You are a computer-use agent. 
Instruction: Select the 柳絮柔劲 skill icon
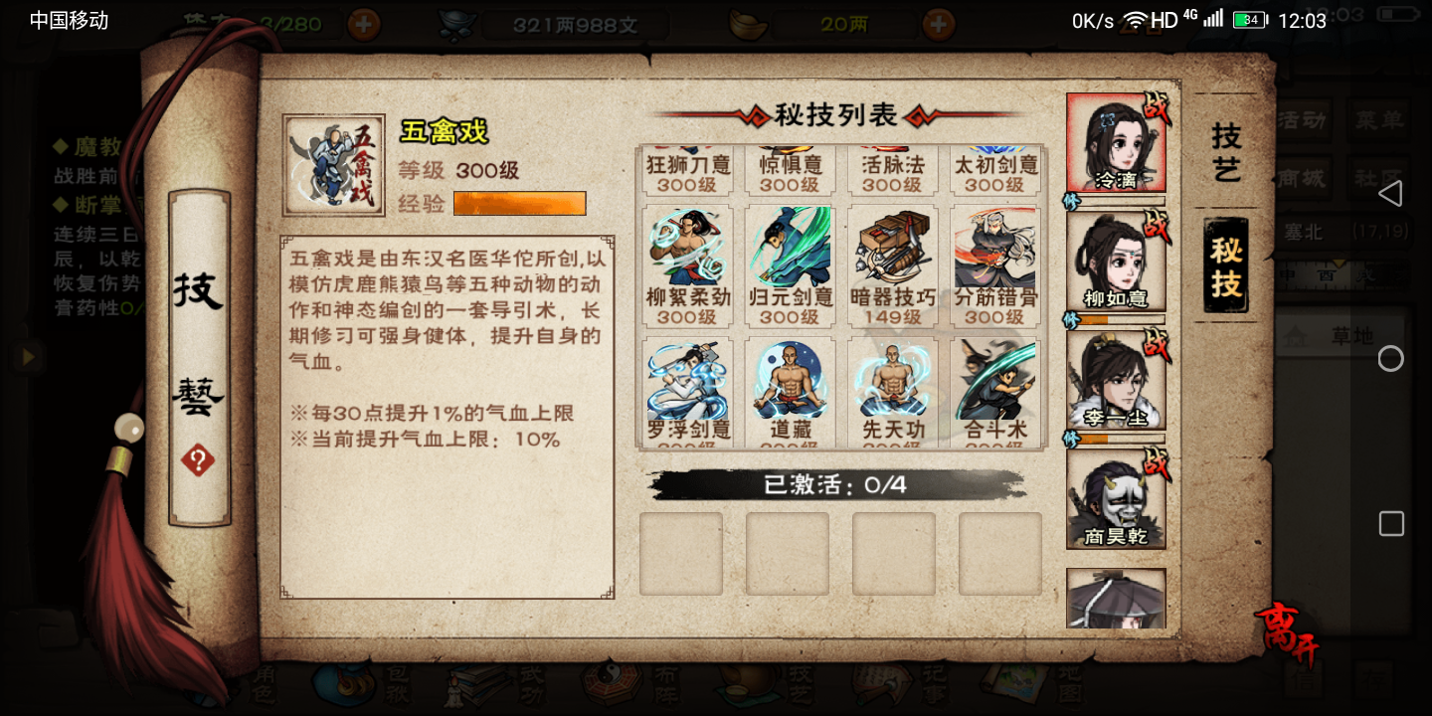coord(688,267)
